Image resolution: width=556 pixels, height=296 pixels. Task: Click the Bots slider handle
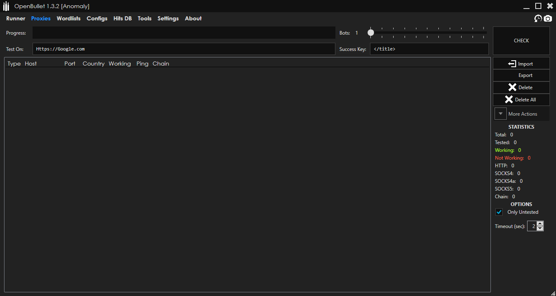370,33
